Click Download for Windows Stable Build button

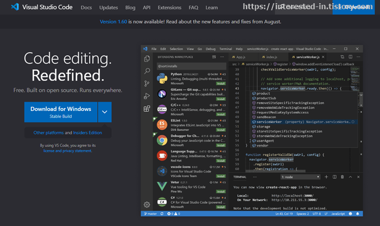[x=61, y=112]
